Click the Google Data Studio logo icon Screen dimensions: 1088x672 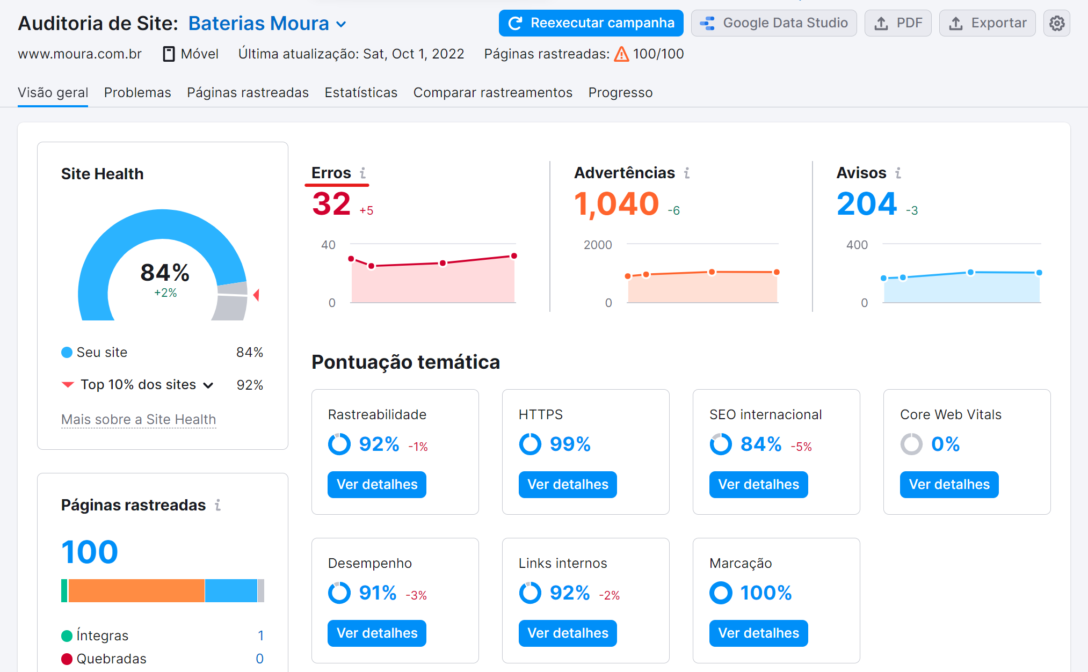(707, 23)
